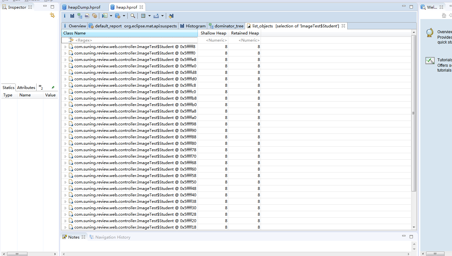
Task: Open the query browser dropdown arrow
Action: point(124,16)
